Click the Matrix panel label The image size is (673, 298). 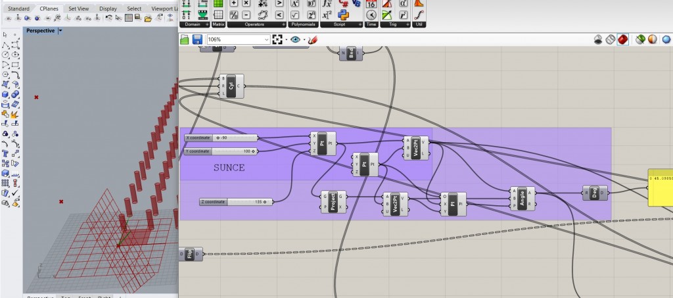click(218, 25)
